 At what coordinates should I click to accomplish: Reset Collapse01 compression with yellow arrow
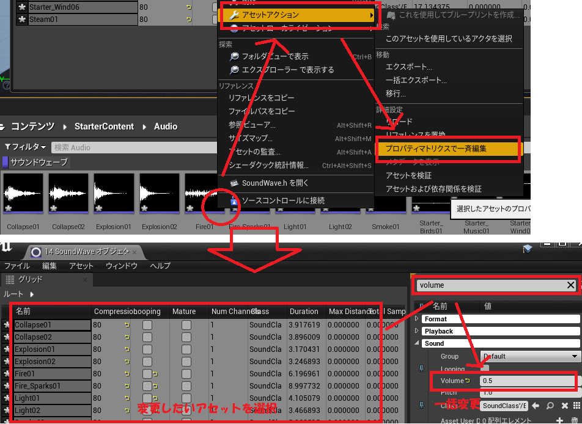(x=127, y=325)
